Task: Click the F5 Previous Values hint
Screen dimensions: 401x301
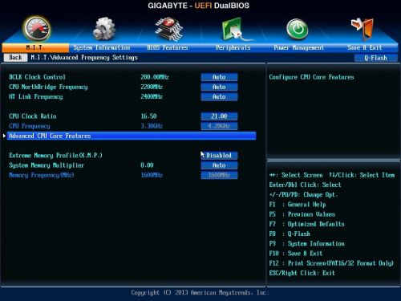Action: (x=302, y=214)
